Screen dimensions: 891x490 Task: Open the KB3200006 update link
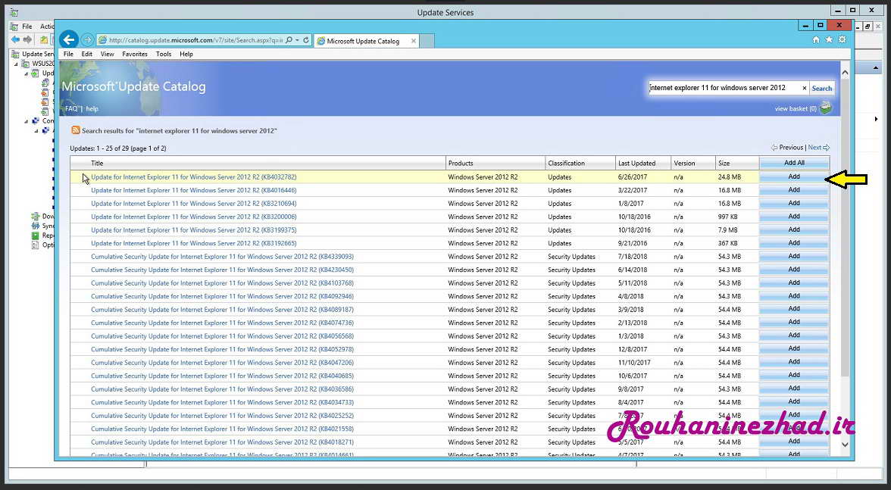pos(194,217)
